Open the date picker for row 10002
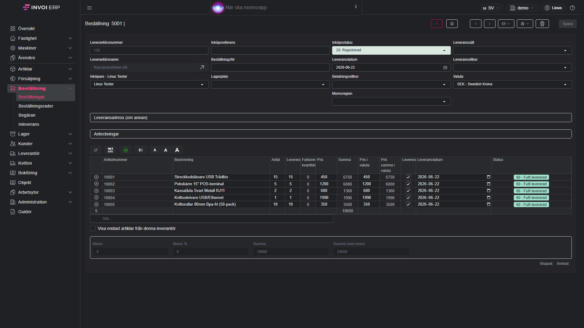The width and height of the screenshot is (584, 328). coord(488,184)
